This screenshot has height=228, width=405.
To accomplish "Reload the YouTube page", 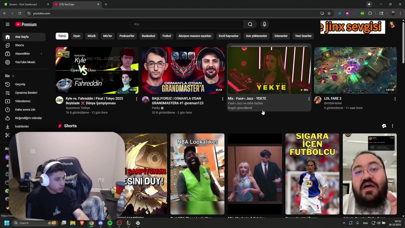I will pos(20,13).
